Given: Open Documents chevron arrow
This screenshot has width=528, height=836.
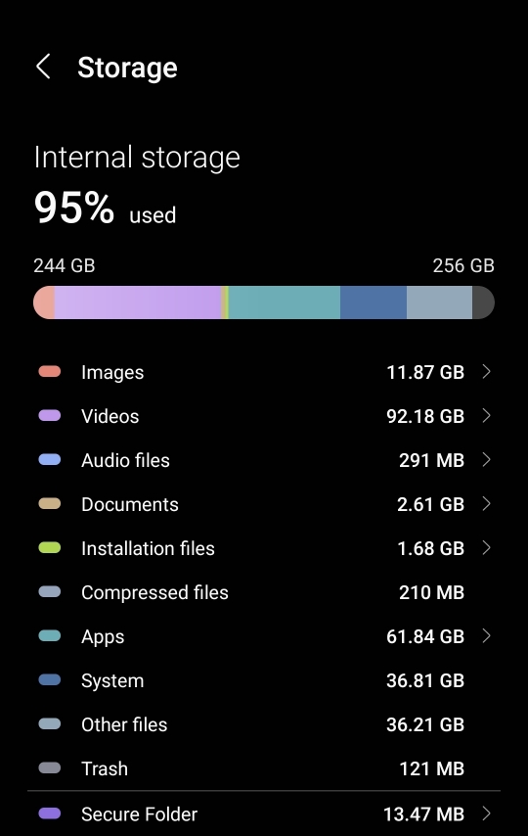Looking at the screenshot, I should pyautogui.click(x=486, y=503).
